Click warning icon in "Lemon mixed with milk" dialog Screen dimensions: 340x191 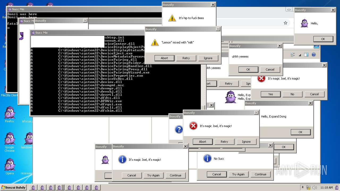pos(155,42)
